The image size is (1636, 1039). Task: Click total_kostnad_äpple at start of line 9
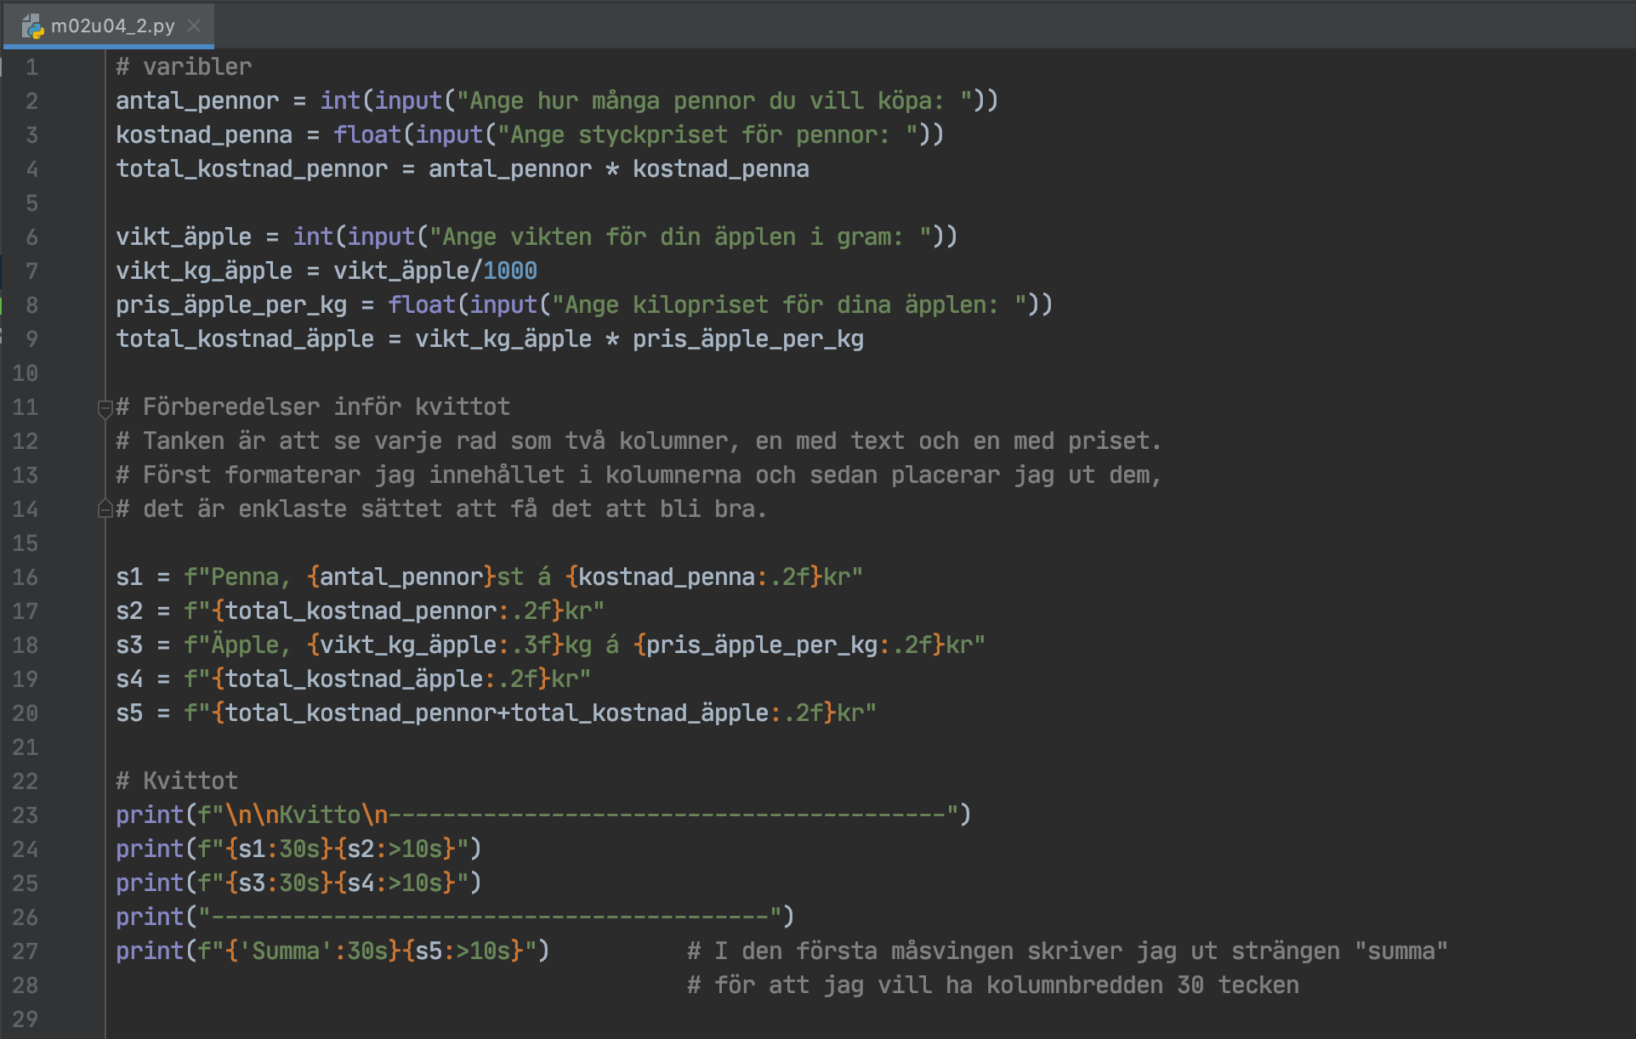click(x=245, y=339)
